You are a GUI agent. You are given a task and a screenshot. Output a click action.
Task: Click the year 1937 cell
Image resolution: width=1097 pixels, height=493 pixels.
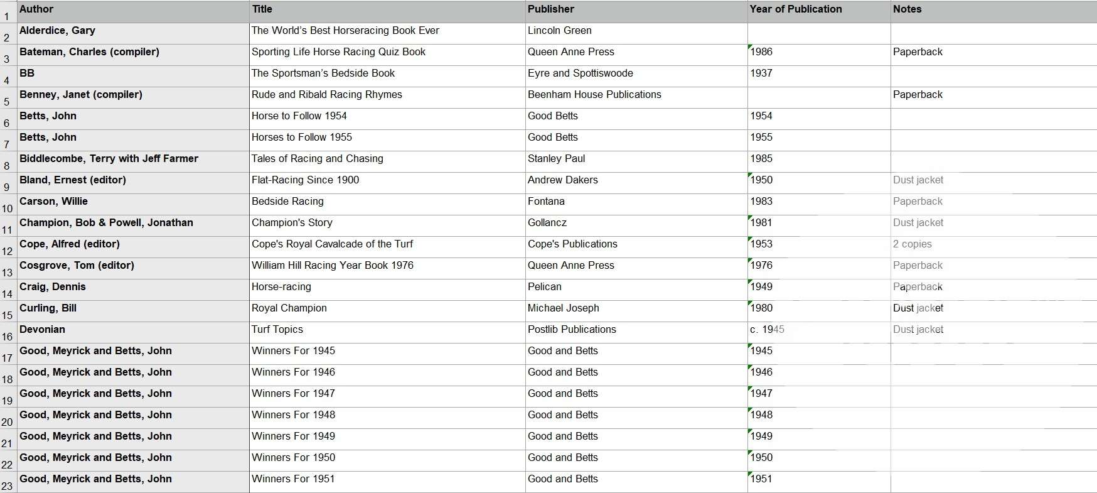tap(819, 77)
